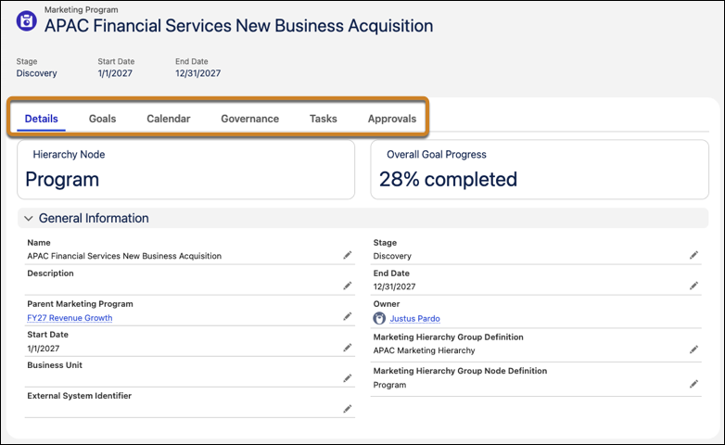Edit the Description field pencil icon

pos(348,286)
